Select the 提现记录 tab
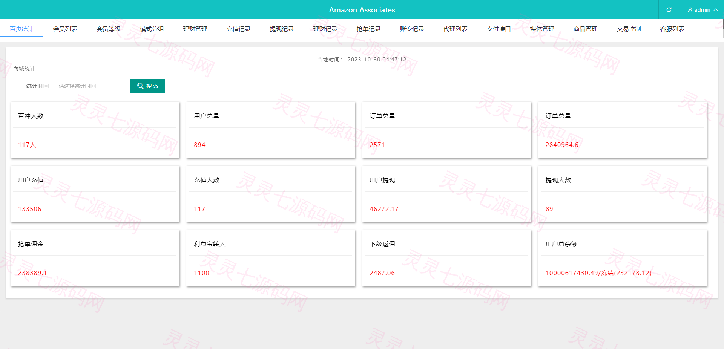Viewport: 724px width, 349px height. coord(282,29)
